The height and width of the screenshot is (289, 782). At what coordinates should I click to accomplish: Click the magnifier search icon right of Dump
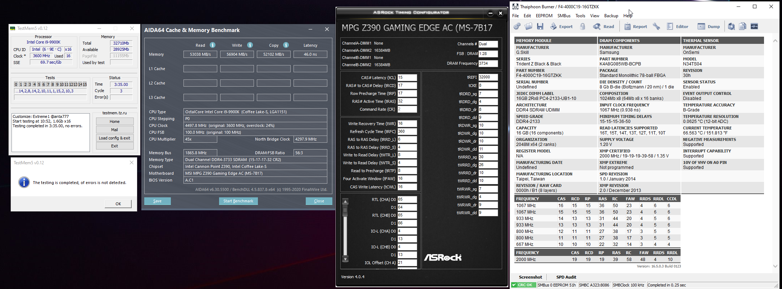(x=731, y=26)
